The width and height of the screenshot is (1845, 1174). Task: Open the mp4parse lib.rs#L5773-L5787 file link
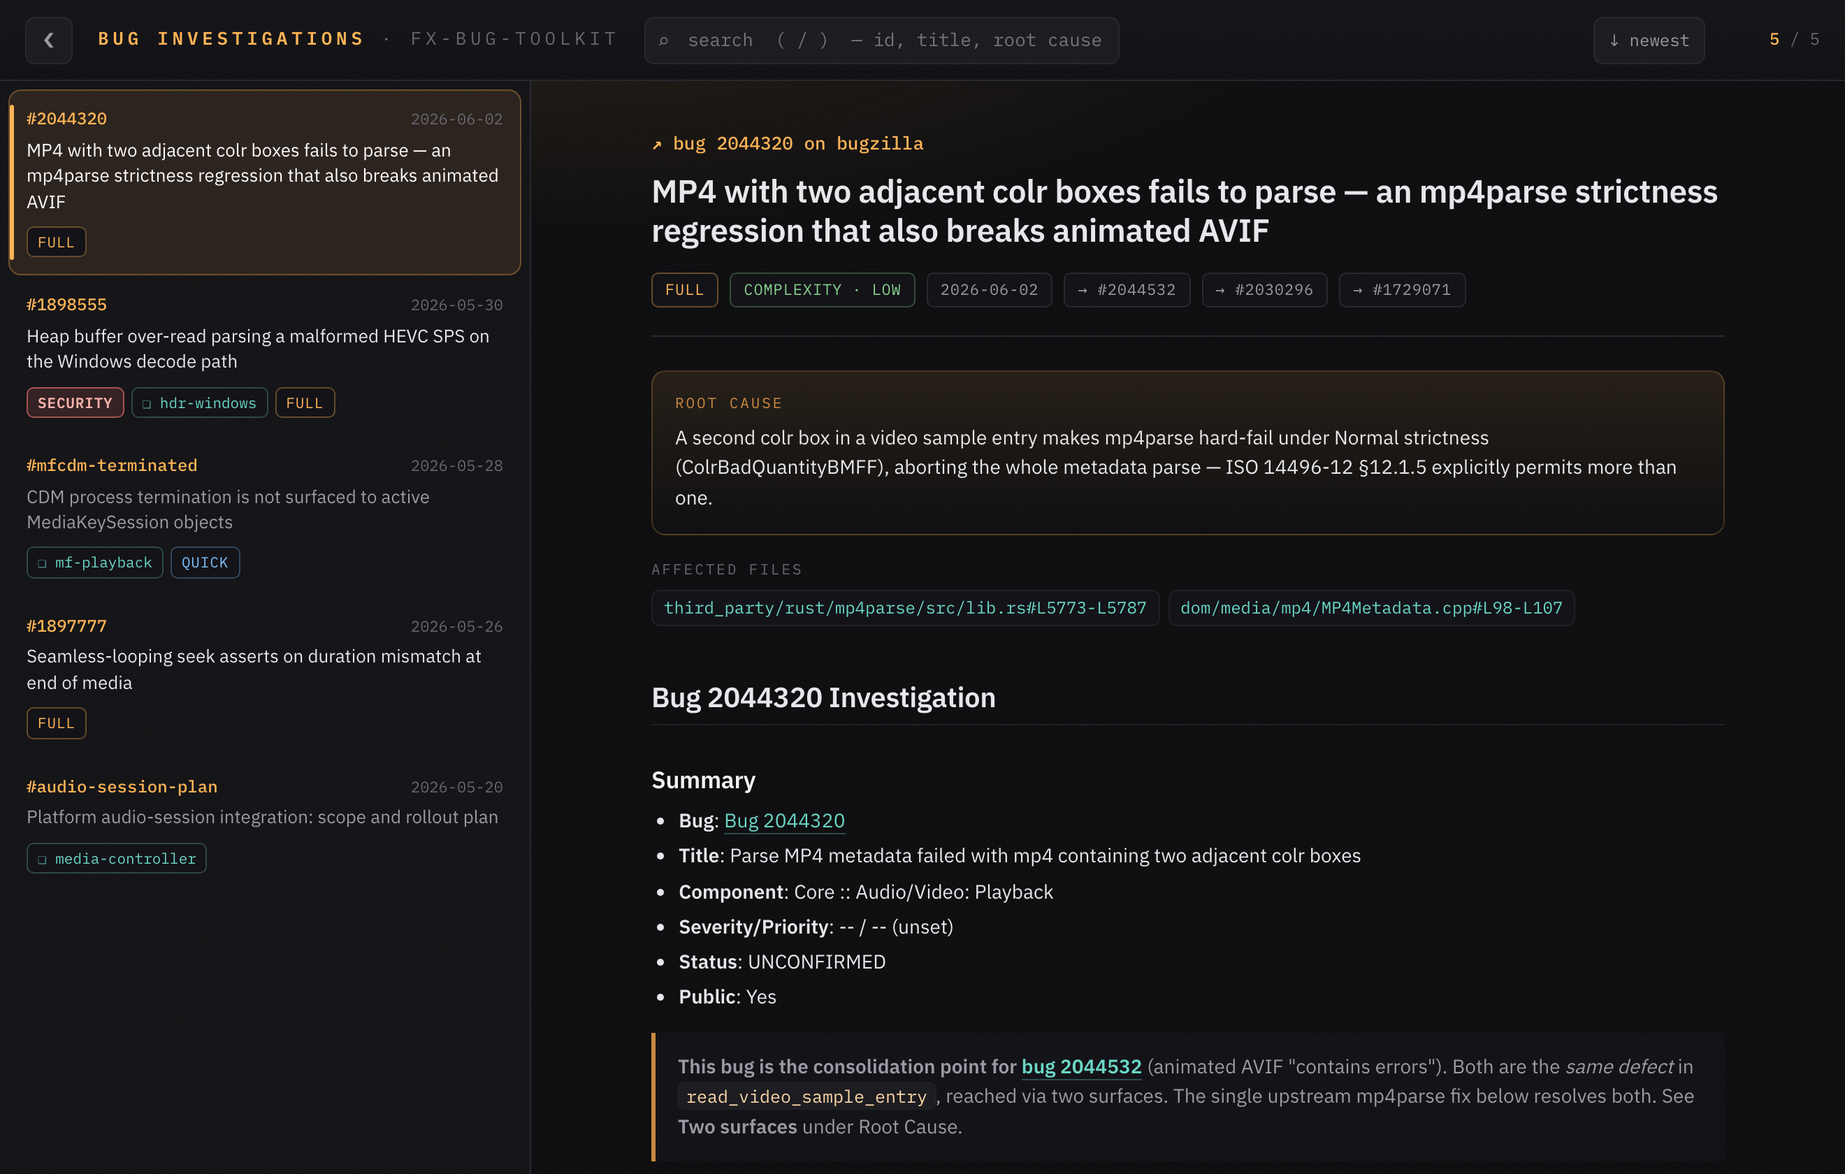(x=905, y=608)
